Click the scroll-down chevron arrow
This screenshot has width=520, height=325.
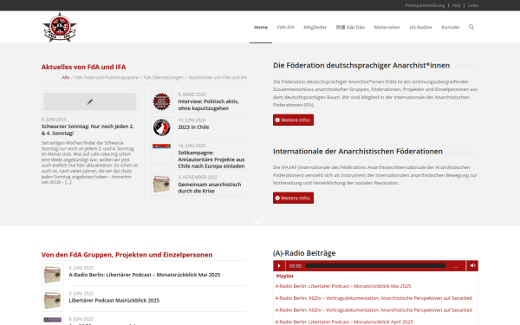point(259,220)
